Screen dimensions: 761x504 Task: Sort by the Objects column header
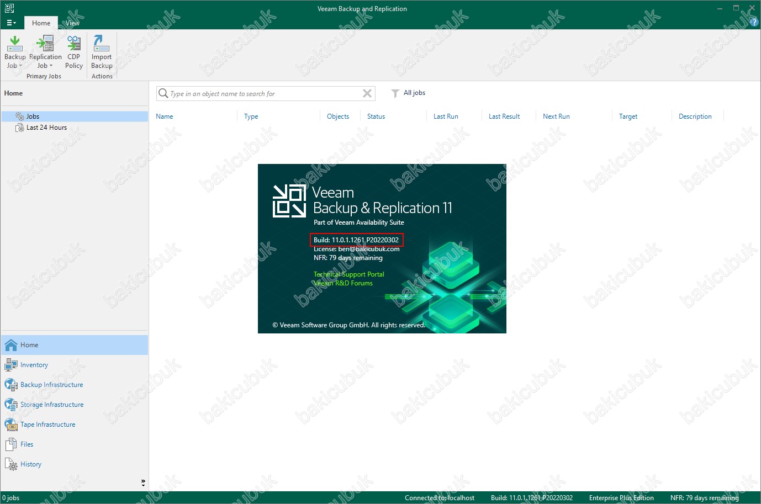click(338, 116)
